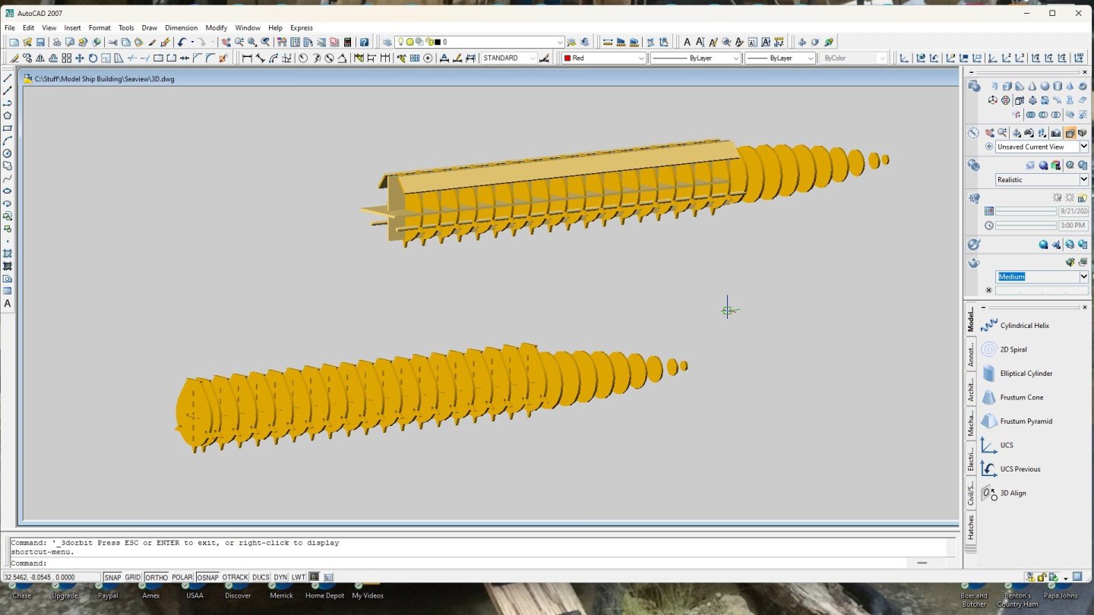Click the Frustum Pyramid palette tool

coord(1018,421)
